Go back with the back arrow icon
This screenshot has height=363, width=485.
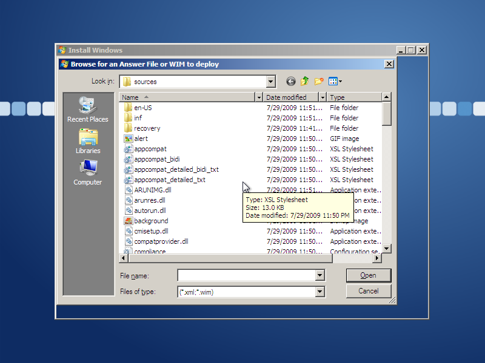(x=290, y=82)
